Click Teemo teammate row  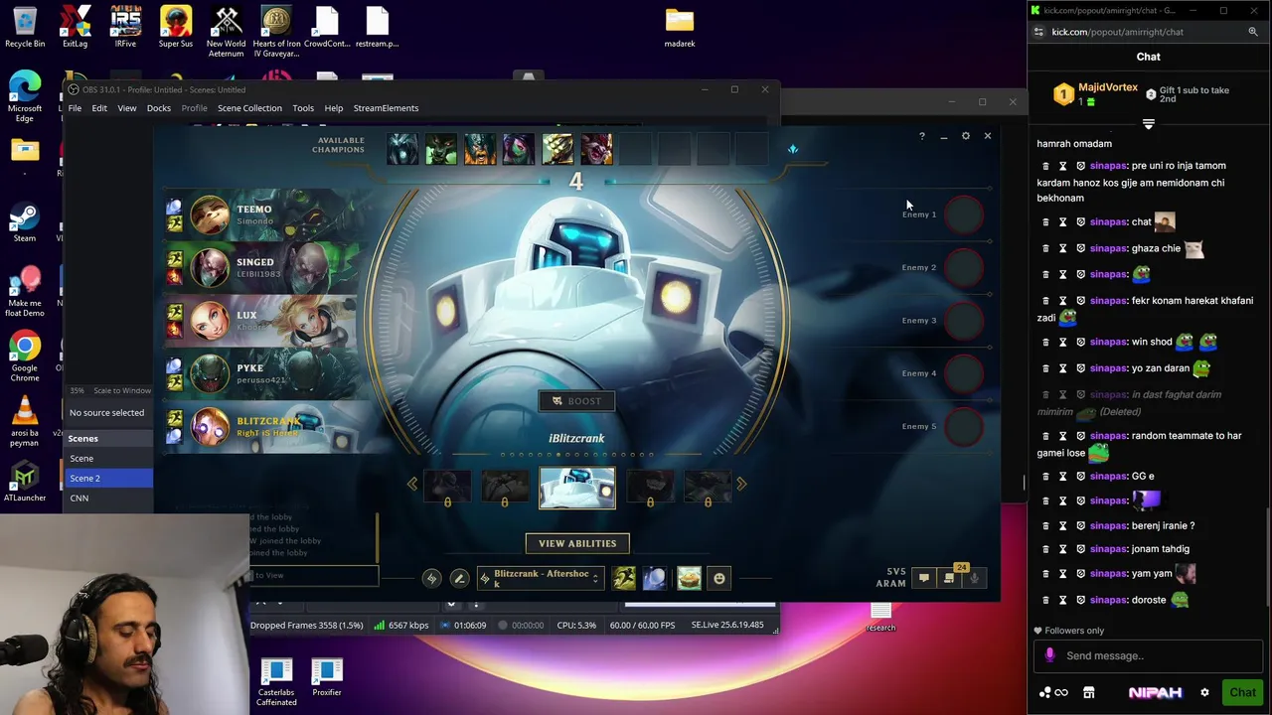[x=263, y=214]
